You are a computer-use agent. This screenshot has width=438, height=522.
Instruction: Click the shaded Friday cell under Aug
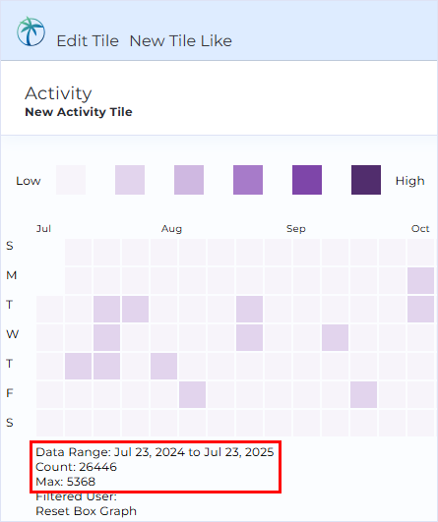click(192, 394)
